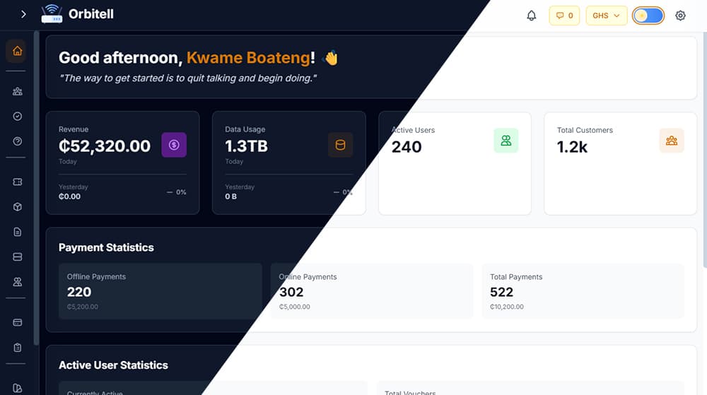707x395 pixels.
Task: Click the ₵10,200.00 total payments amount
Action: pos(507,307)
